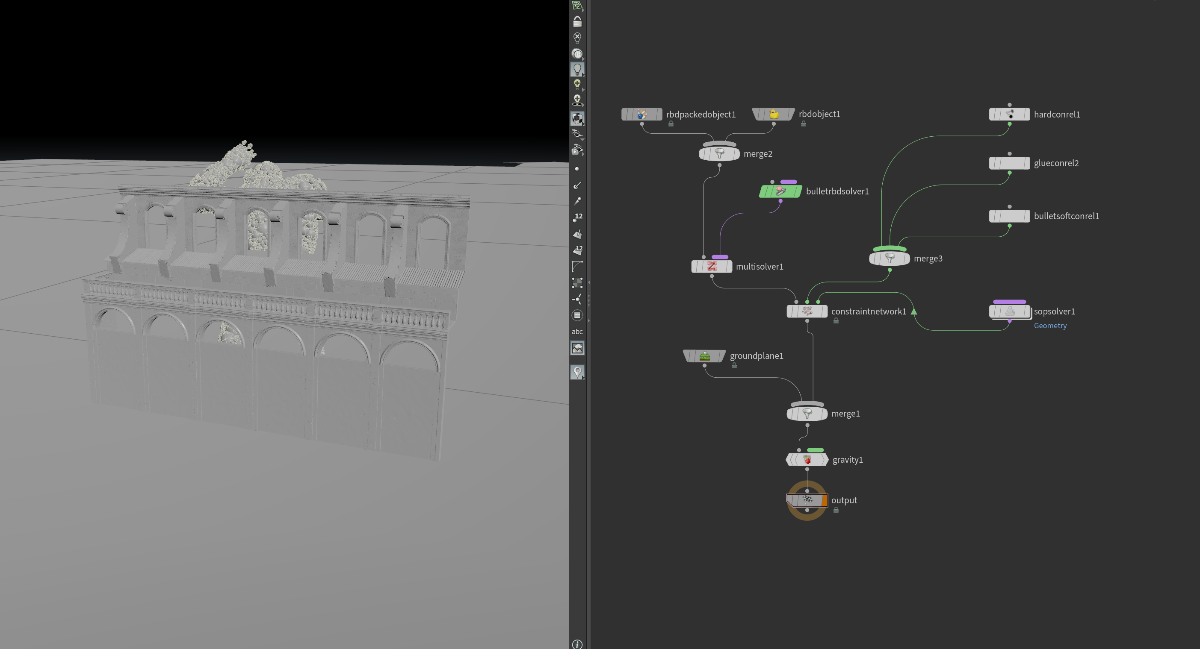Toggle material display checkered cube icon

point(577,118)
